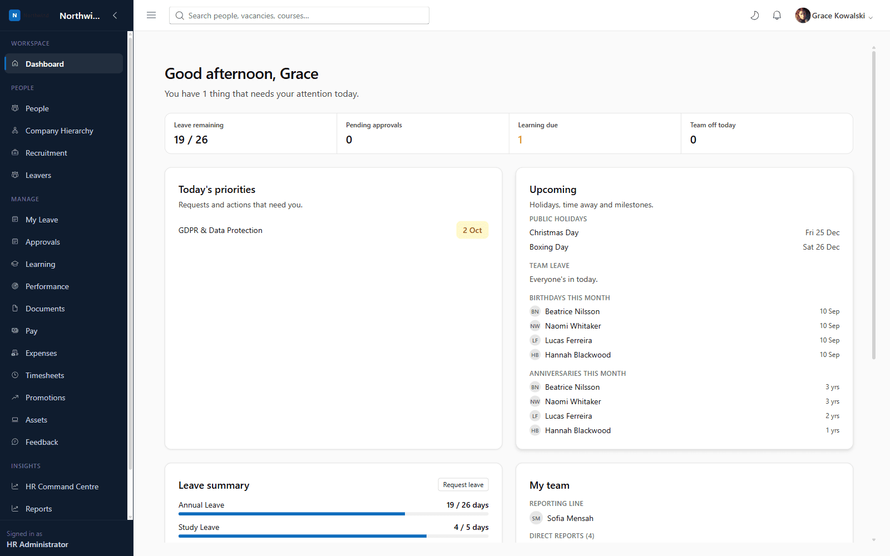Select Hannah Blackwood under anniversaries this month

tap(684, 430)
